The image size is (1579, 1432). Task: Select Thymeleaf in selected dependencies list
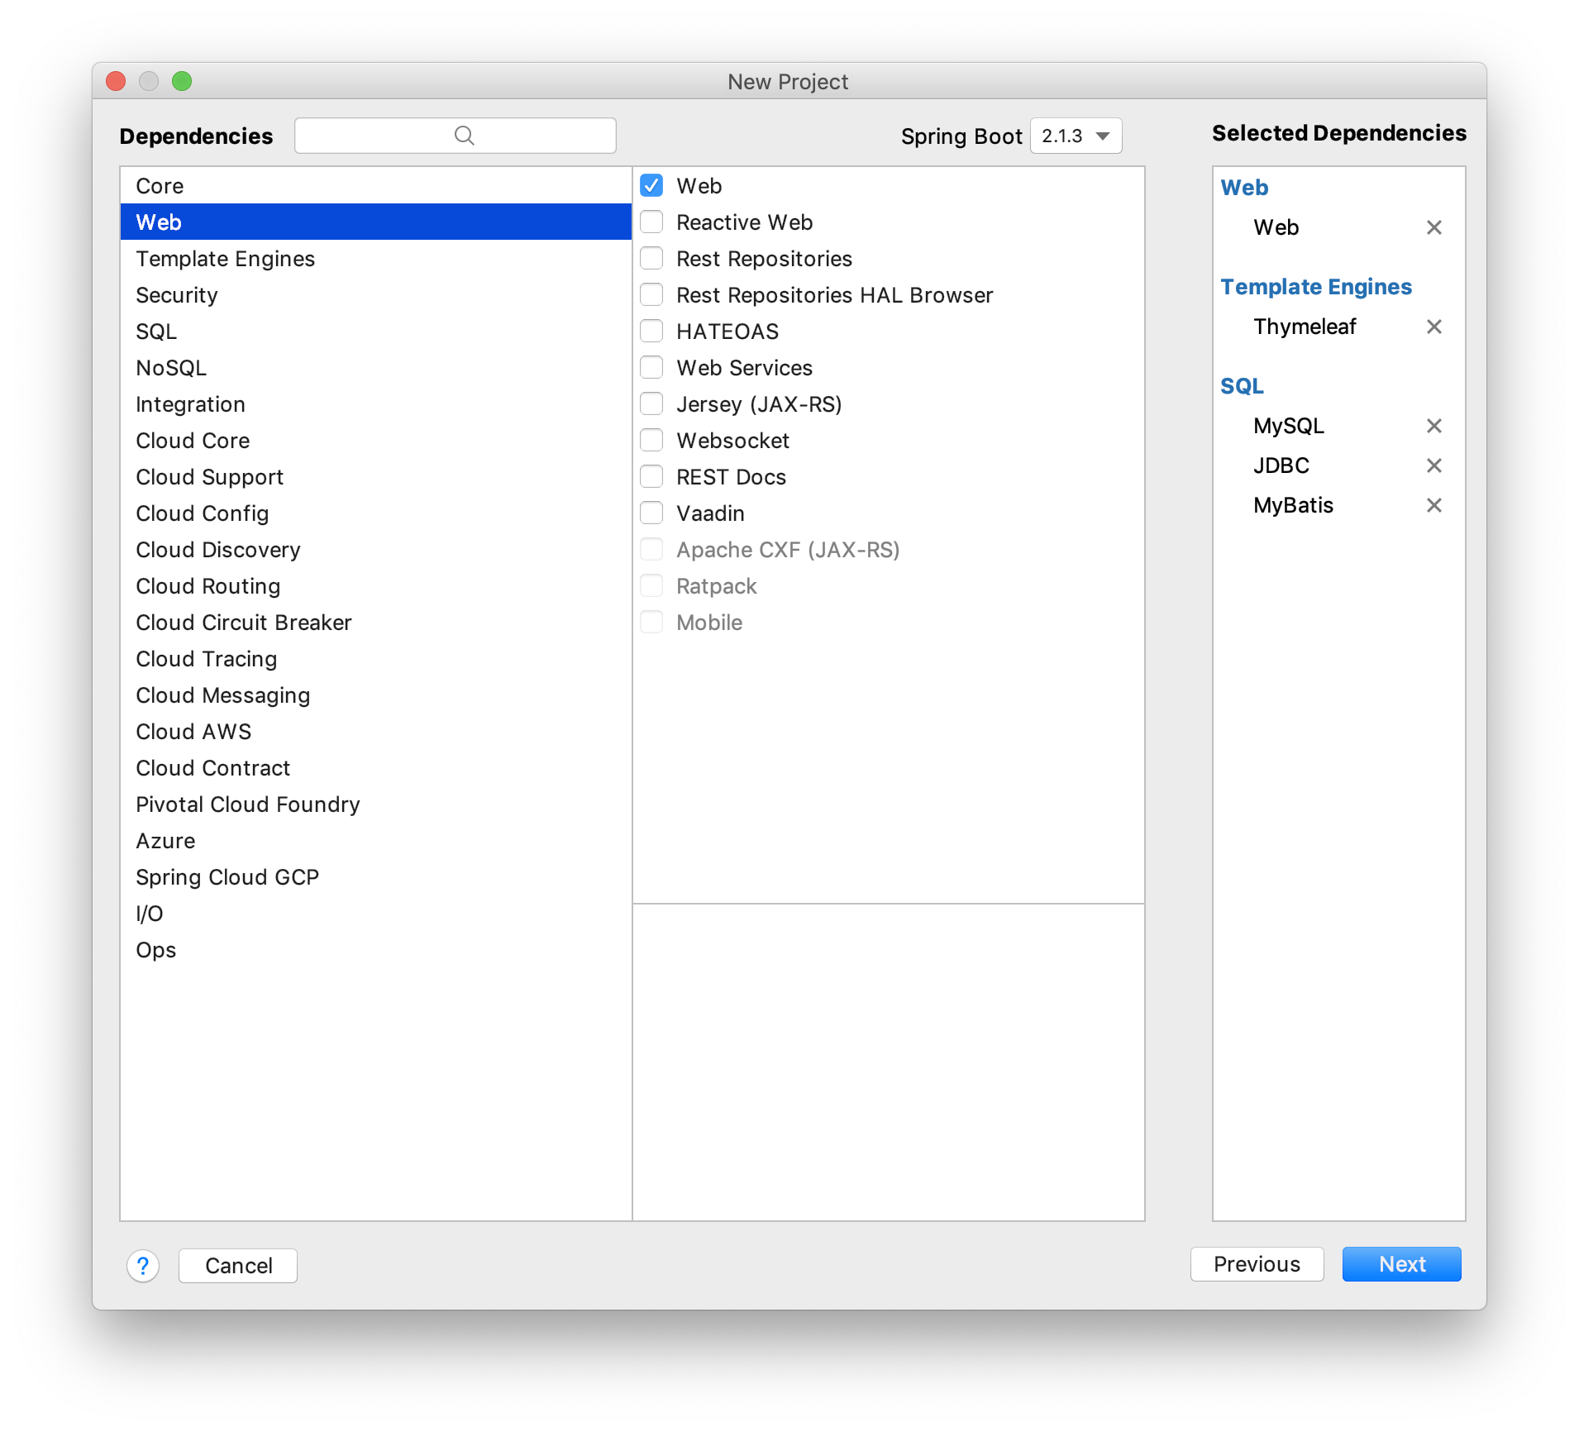(1305, 327)
